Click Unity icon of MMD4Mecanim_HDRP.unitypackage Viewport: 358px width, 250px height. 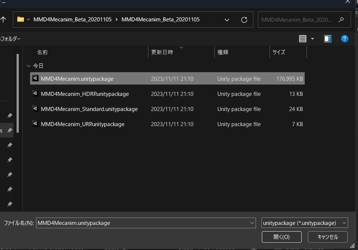(35, 93)
